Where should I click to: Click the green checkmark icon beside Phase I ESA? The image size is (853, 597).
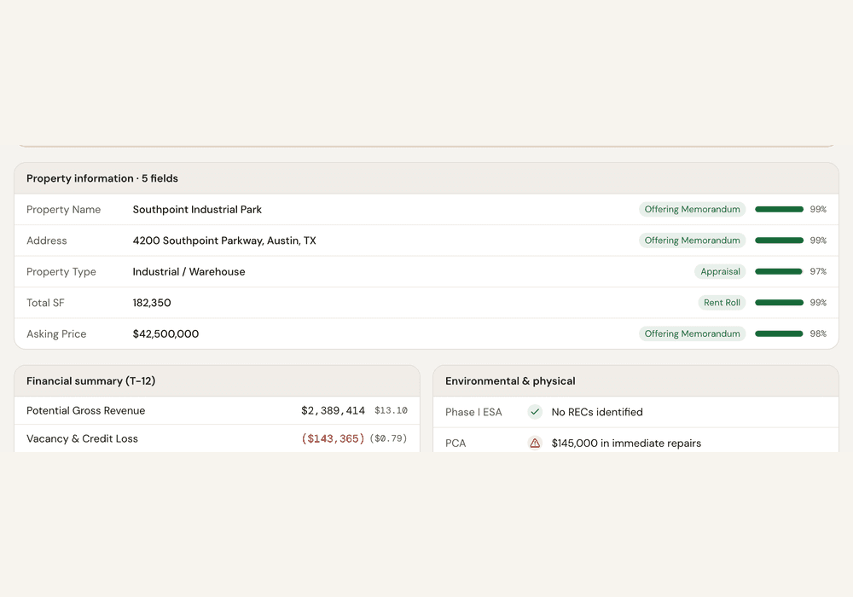535,412
